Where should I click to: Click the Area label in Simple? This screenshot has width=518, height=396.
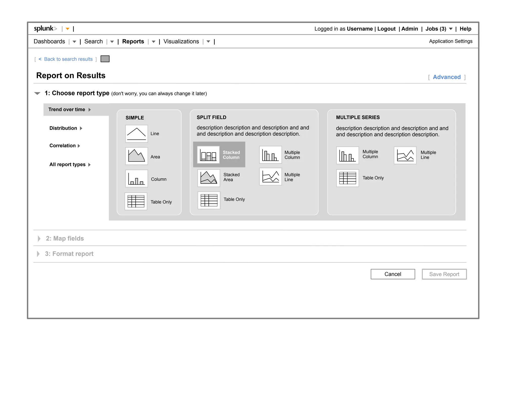point(155,157)
